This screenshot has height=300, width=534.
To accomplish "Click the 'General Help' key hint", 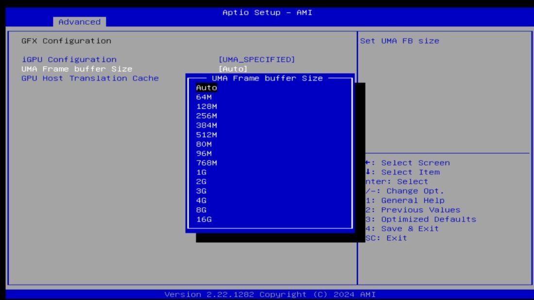I will click(413, 201).
